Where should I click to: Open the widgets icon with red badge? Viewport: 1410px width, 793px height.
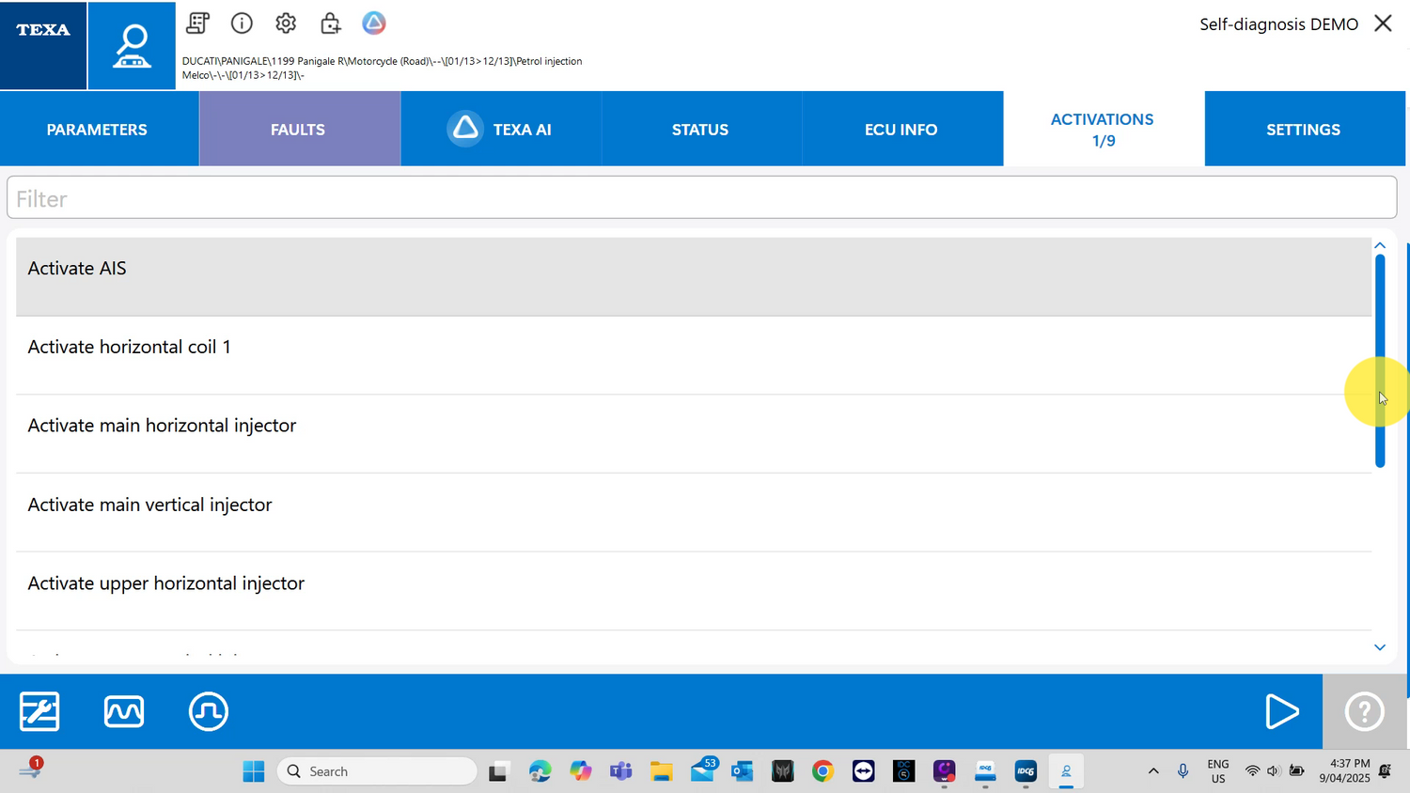click(30, 769)
